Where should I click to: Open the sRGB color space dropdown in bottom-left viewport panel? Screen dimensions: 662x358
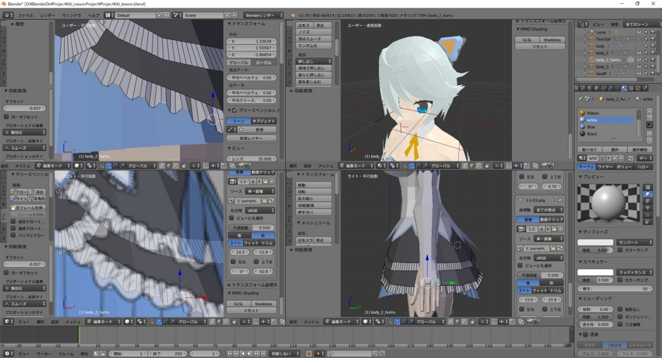(x=261, y=210)
